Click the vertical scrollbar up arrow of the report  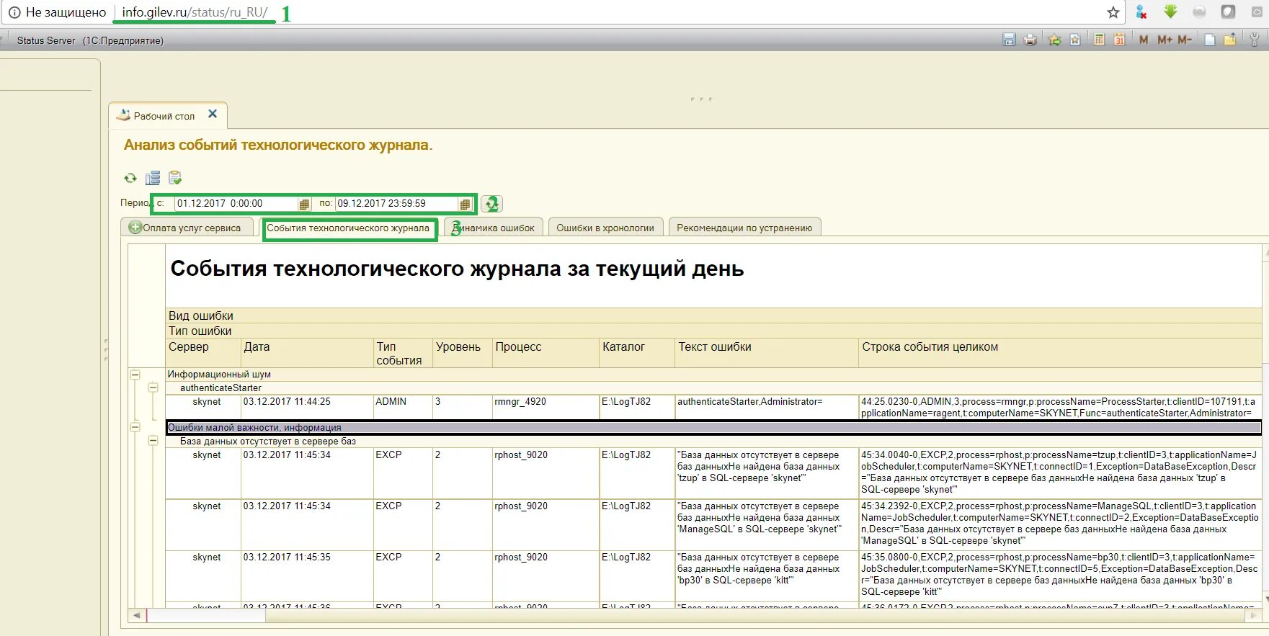coord(1265,252)
